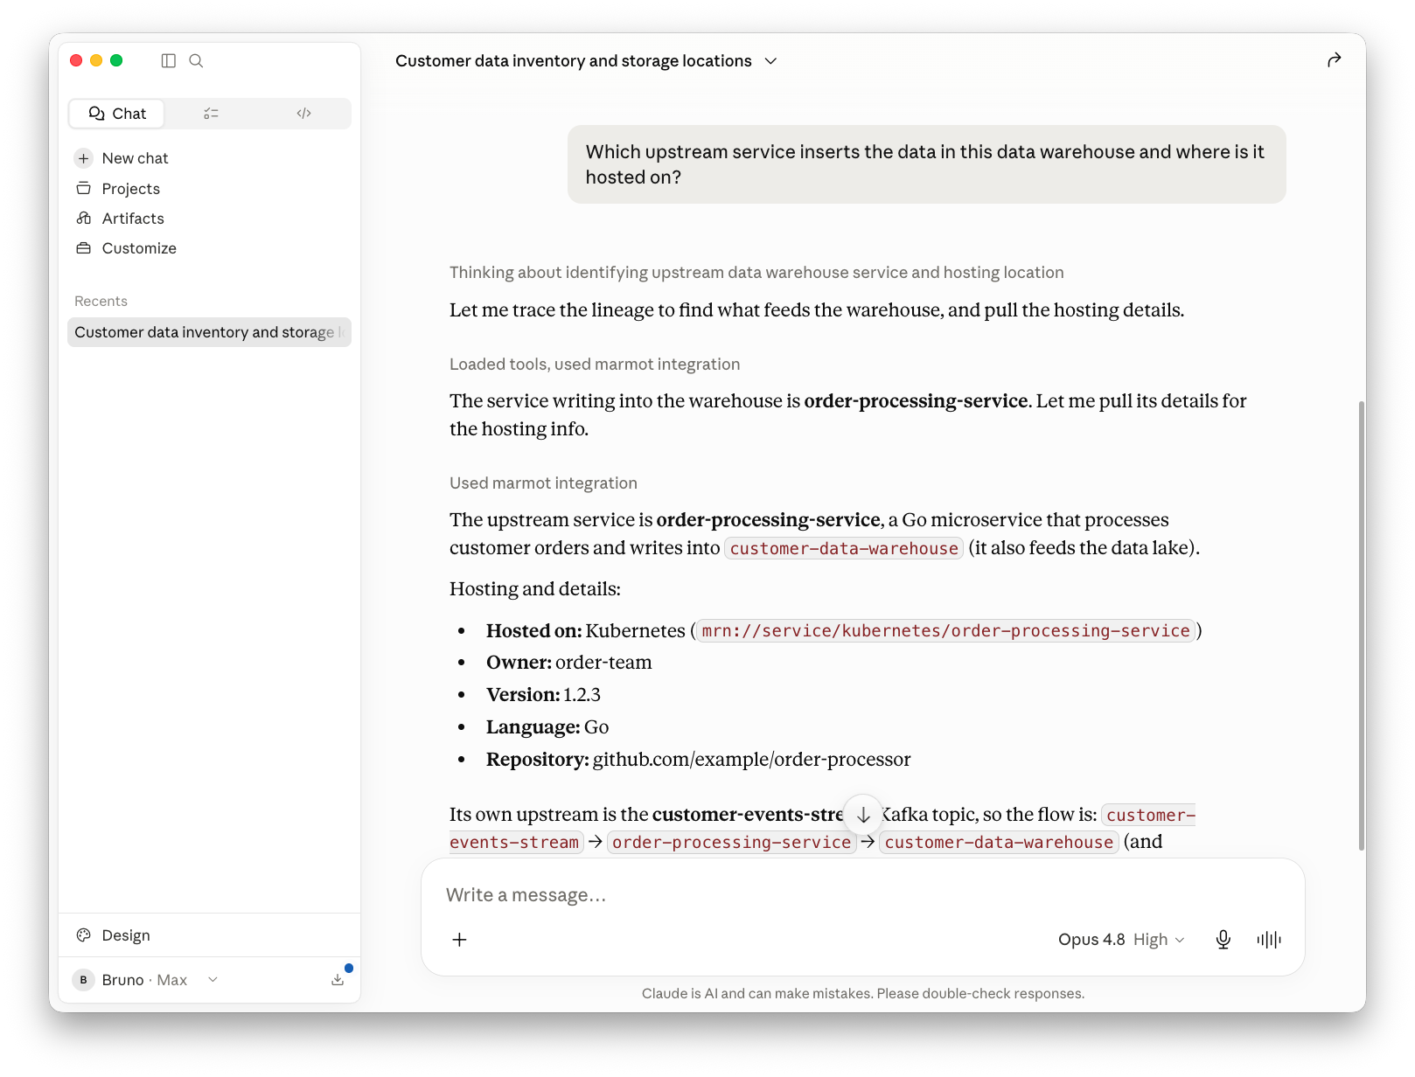Viewport: 1415px width, 1077px height.
Task: Click the Hosting and details: heading text
Action: [x=535, y=589]
